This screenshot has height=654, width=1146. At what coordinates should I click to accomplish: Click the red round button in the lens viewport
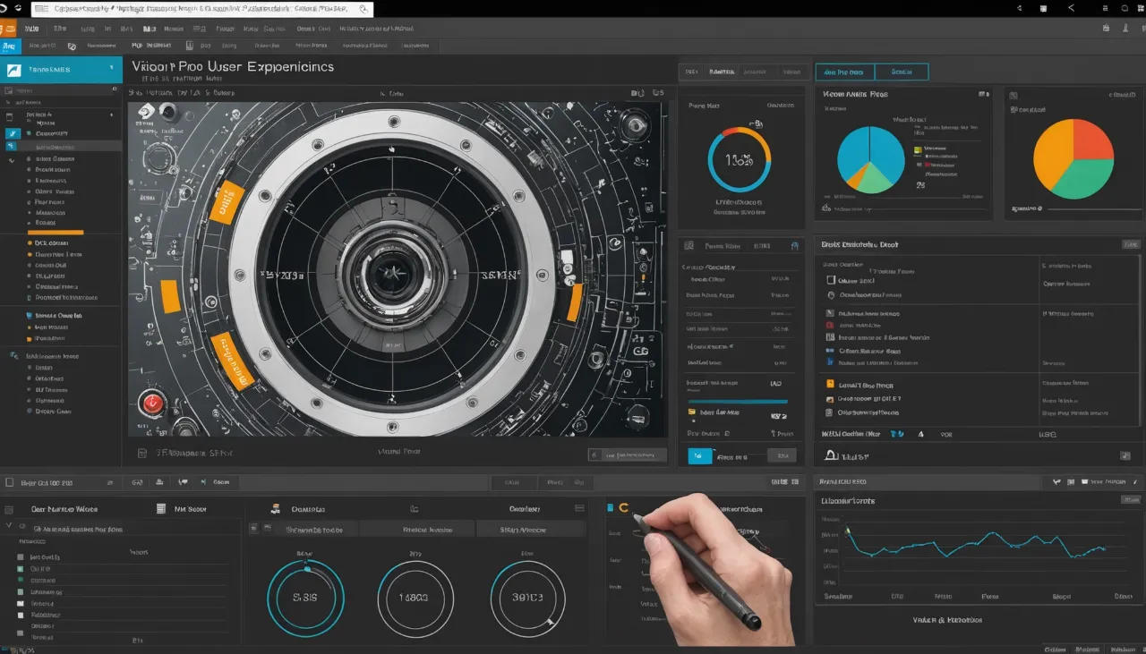[x=152, y=403]
